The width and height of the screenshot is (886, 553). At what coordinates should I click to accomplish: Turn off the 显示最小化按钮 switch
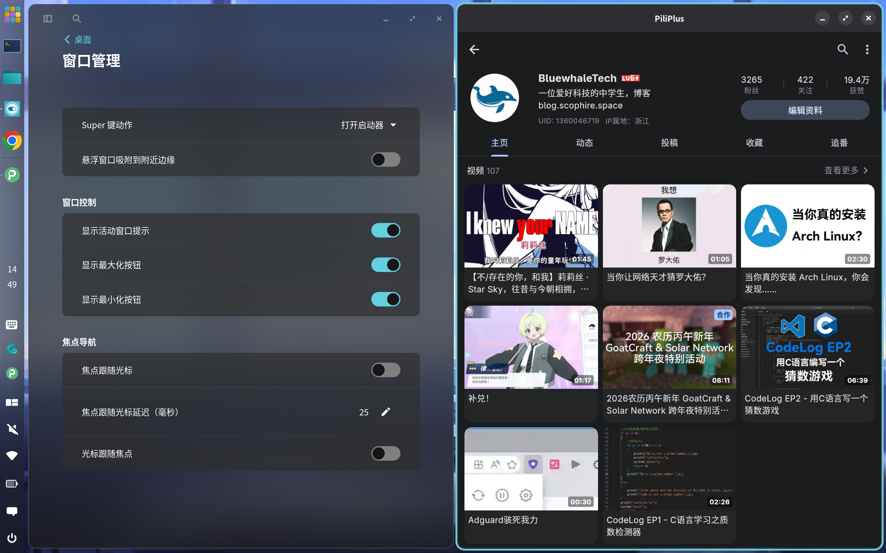[x=386, y=299]
